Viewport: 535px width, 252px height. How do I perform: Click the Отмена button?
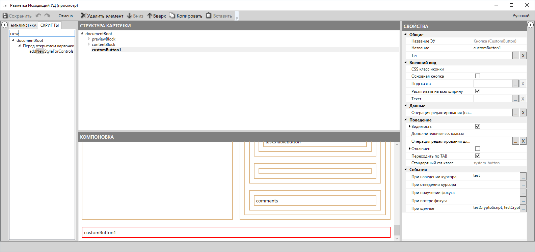(65, 16)
